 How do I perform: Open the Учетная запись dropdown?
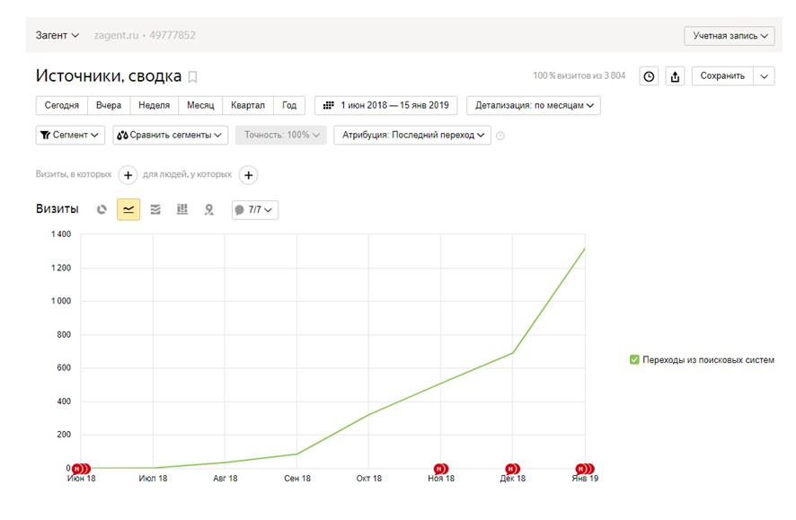(x=729, y=36)
